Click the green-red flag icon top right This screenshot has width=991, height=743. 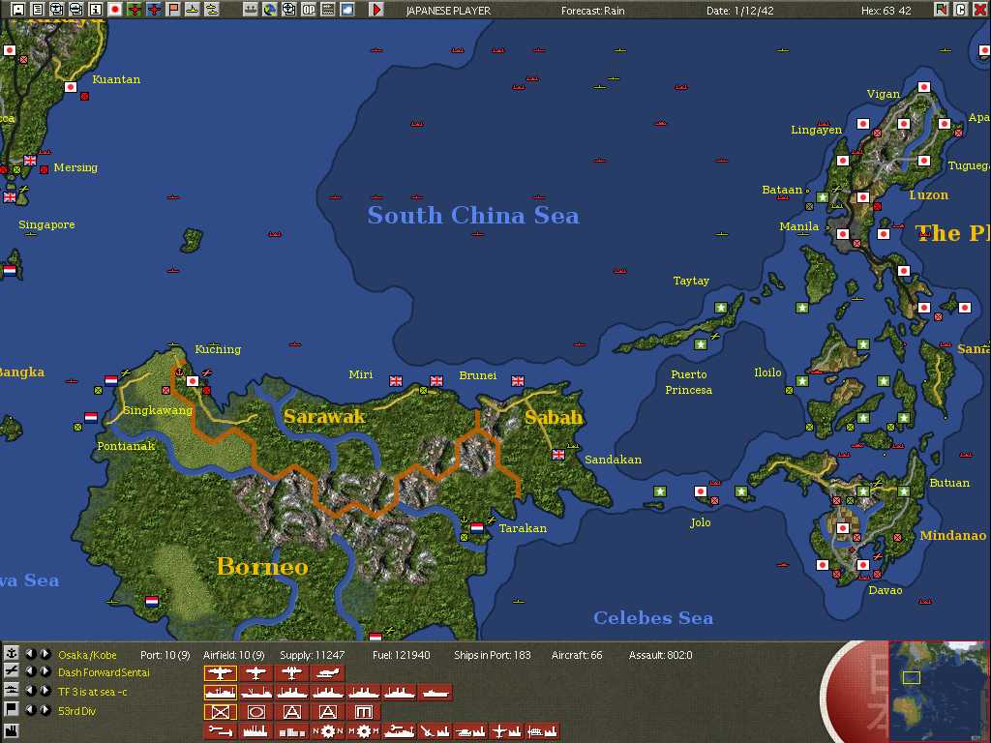click(x=941, y=10)
